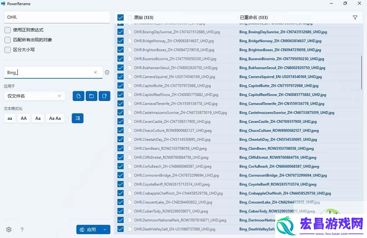
Task: Toggle include folders button
Action: (x=91, y=96)
